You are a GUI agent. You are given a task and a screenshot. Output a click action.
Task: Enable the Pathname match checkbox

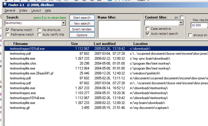click(7, 35)
